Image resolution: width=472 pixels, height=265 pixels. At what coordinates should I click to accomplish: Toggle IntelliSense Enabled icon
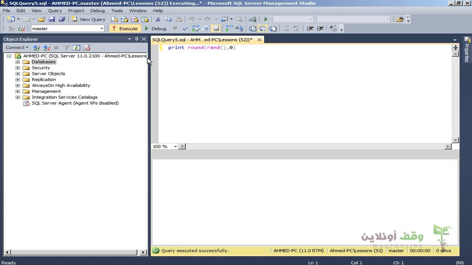[x=216, y=28]
